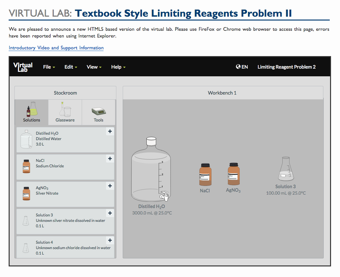340x277 pixels.
Task: Click the EN language globe icon
Action: (x=238, y=67)
